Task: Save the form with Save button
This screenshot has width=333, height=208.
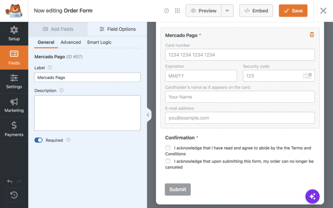Action: point(293,11)
